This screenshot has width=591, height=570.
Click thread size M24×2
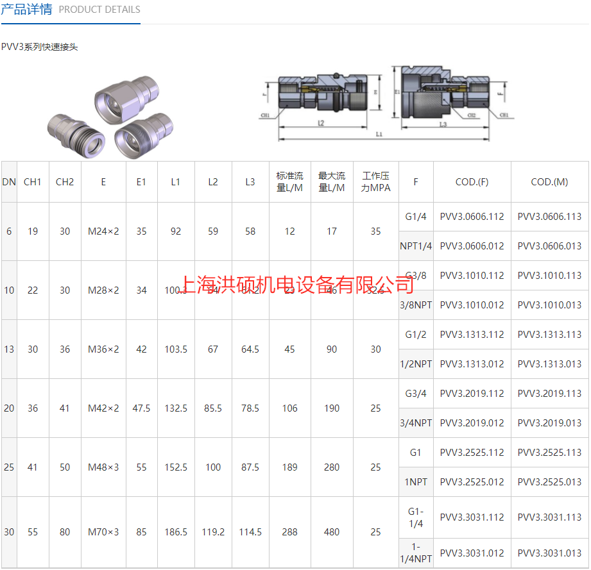(103, 231)
